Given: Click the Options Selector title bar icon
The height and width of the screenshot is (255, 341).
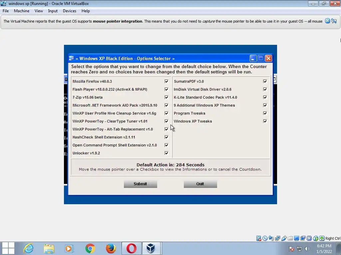Looking at the screenshot, I should click(x=71, y=58).
